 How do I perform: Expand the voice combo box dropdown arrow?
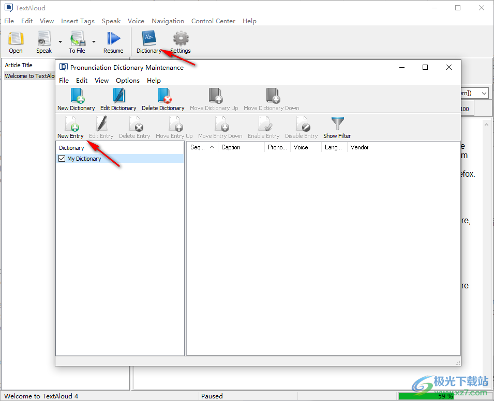point(484,93)
